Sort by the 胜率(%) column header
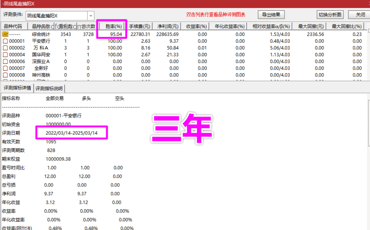370x230 pixels. [112, 26]
